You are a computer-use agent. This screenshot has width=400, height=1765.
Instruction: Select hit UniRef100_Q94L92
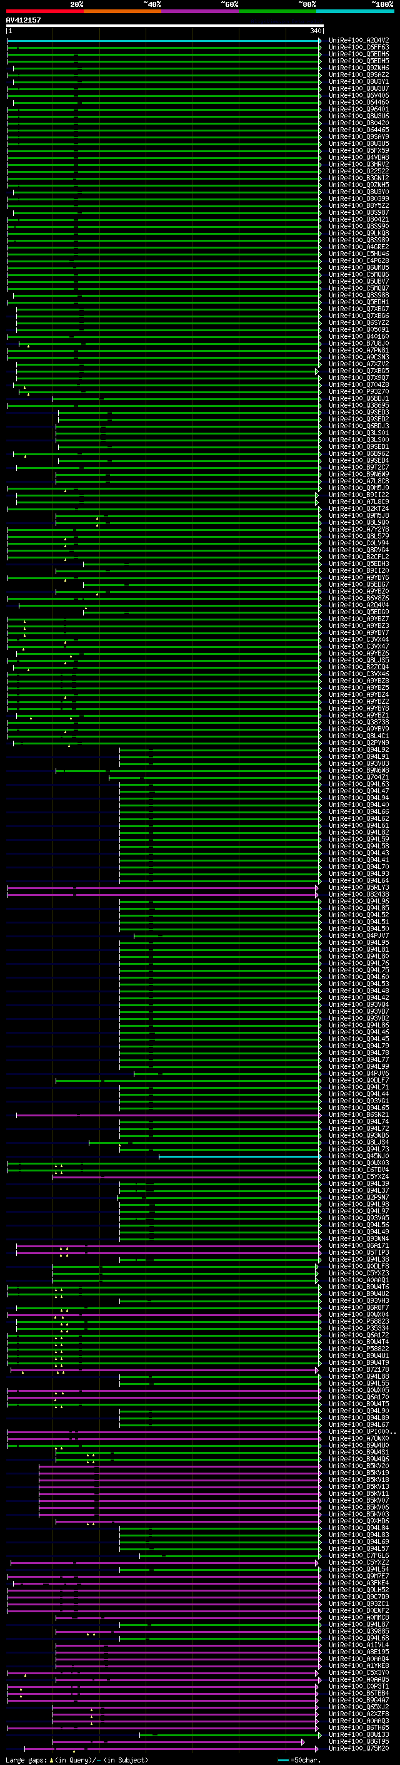point(359,749)
